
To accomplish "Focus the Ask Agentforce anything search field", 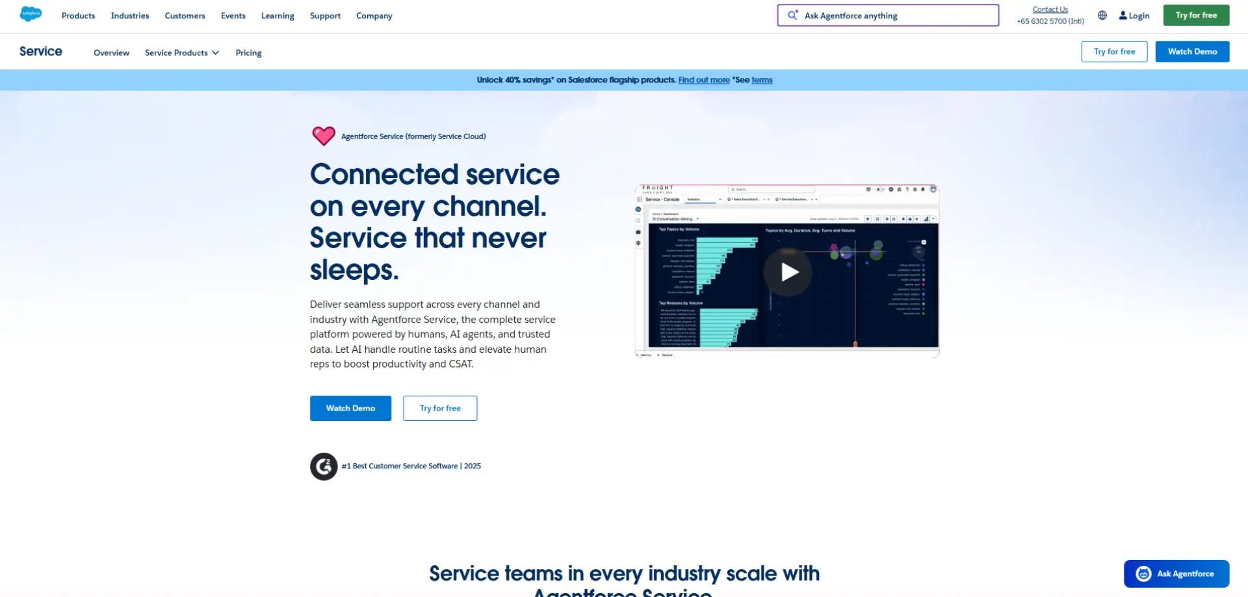I will pos(888,15).
